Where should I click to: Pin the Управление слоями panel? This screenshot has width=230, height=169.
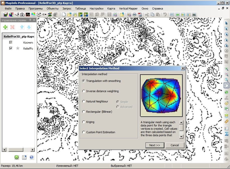tap(30, 20)
